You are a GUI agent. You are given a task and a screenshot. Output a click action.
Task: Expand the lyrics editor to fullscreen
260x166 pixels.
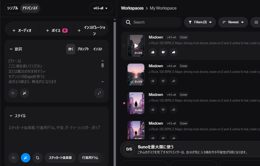99,93
